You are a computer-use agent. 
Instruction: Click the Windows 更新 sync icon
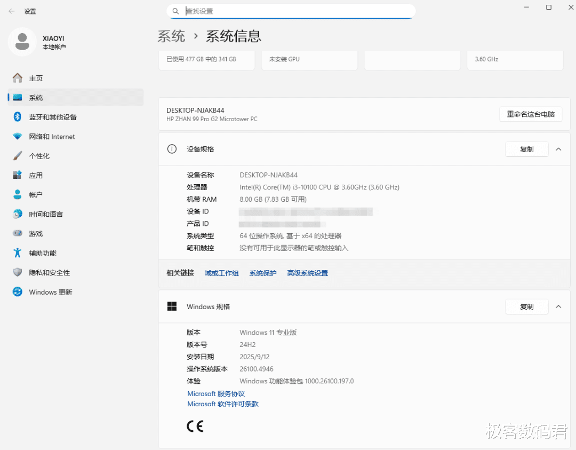point(17,291)
